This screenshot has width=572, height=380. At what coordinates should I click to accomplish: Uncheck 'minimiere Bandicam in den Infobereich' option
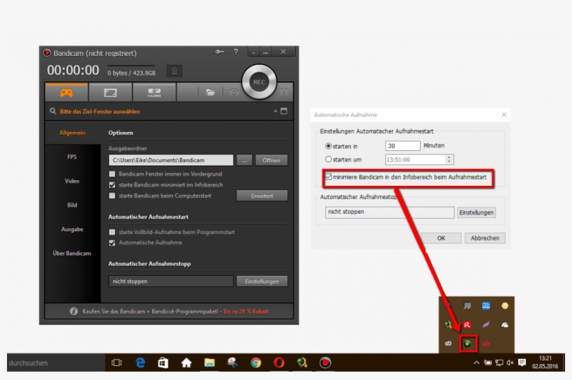point(329,177)
